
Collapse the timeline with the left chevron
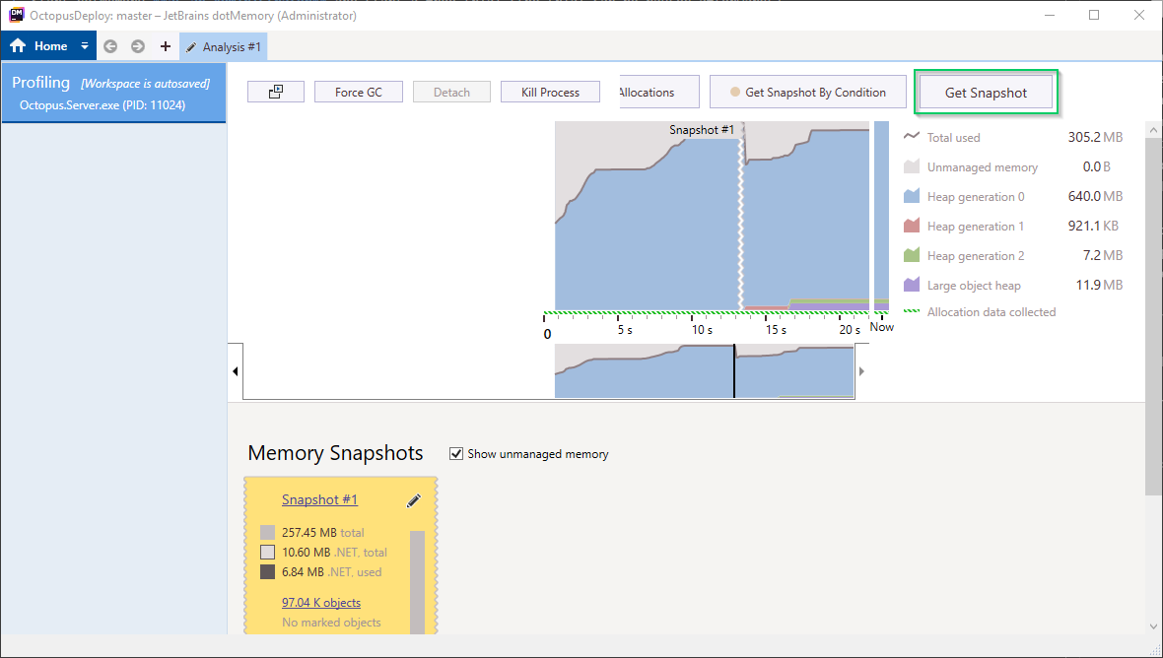235,371
